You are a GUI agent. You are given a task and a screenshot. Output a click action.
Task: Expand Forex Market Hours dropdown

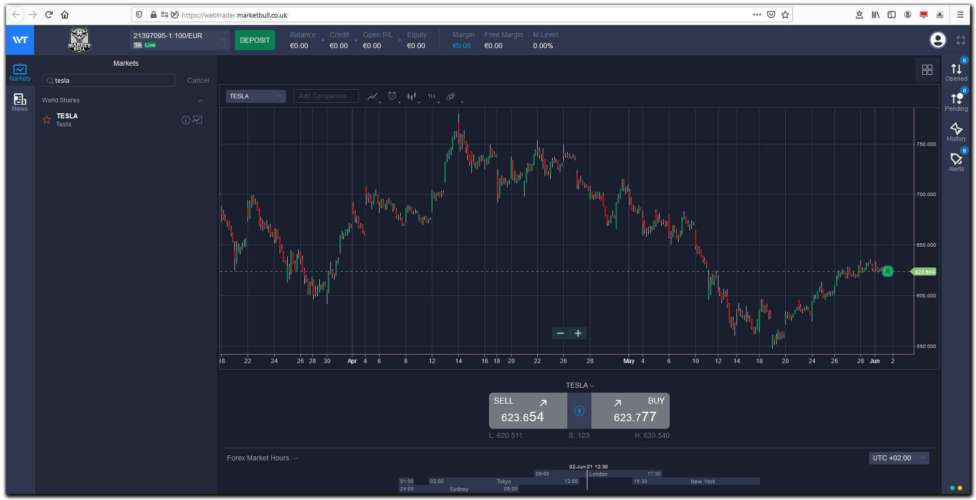(262, 458)
